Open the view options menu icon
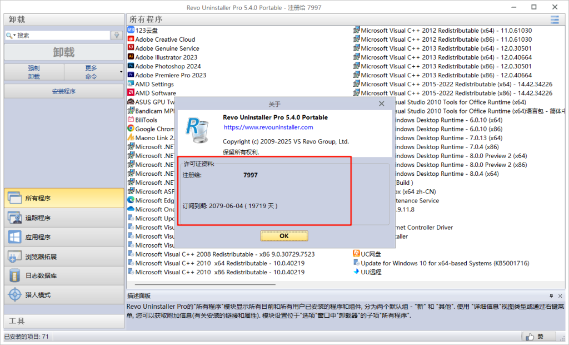This screenshot has height=345, width=569. (554, 19)
